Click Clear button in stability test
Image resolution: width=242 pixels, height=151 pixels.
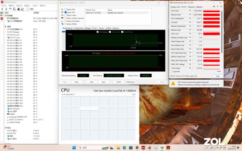[92, 82]
